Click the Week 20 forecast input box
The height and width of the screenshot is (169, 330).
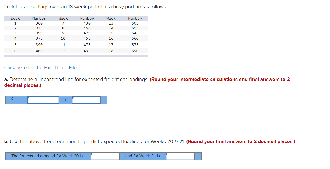coord(105,156)
